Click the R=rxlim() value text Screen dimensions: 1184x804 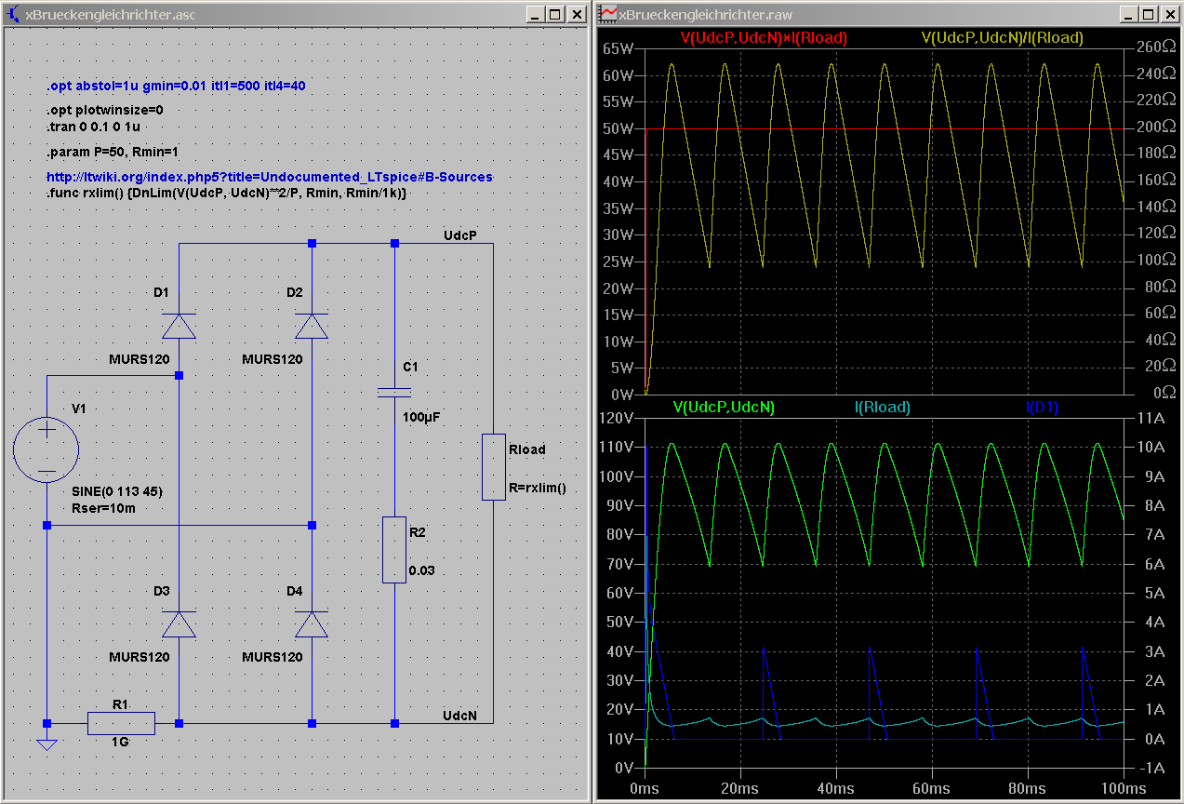tap(537, 488)
